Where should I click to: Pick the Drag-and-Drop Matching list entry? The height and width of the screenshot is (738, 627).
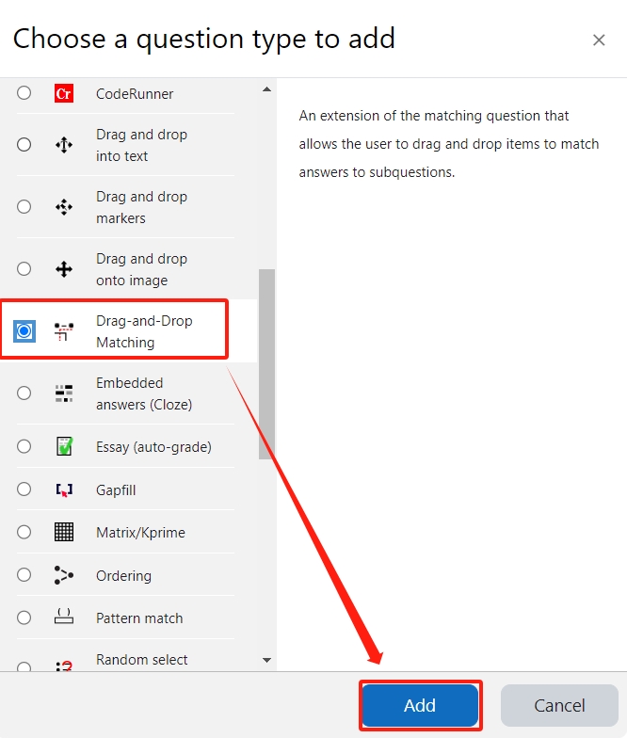click(x=143, y=331)
